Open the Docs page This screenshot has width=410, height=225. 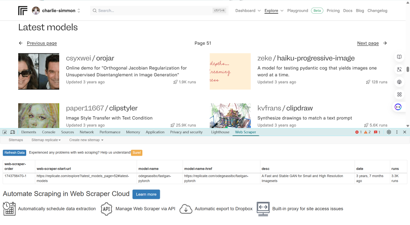pos(347,11)
